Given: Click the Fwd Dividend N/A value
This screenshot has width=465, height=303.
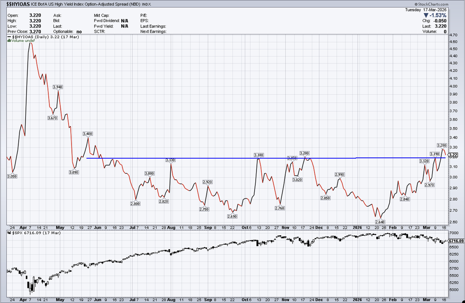Looking at the screenshot, I should (x=124, y=20).
